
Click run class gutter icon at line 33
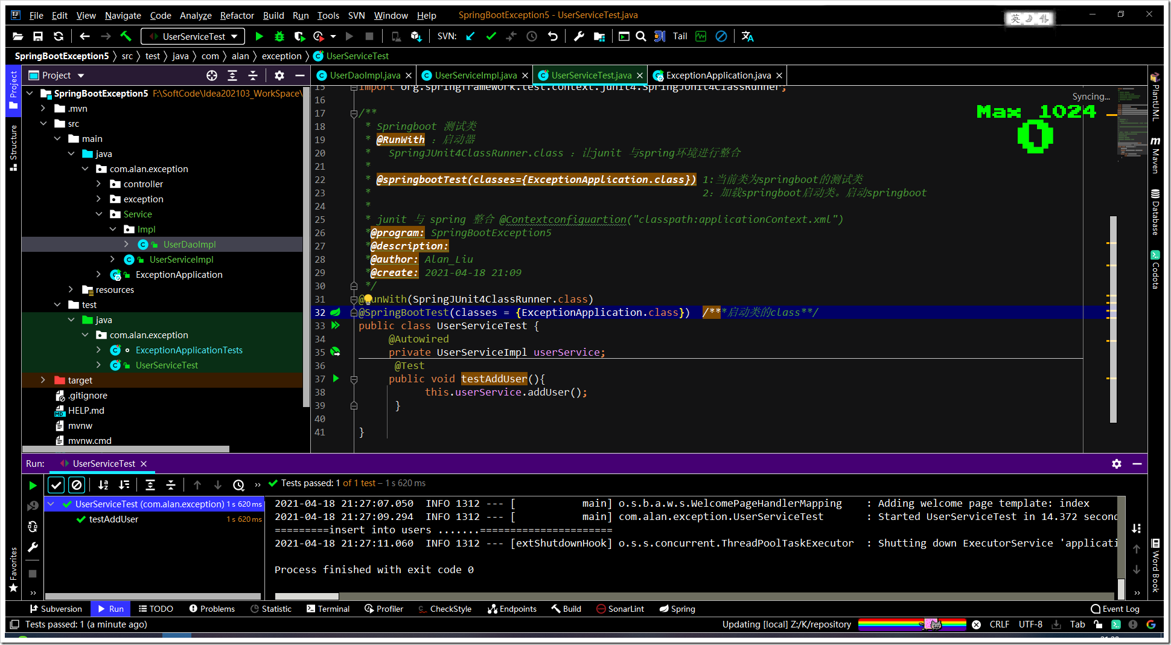click(336, 326)
